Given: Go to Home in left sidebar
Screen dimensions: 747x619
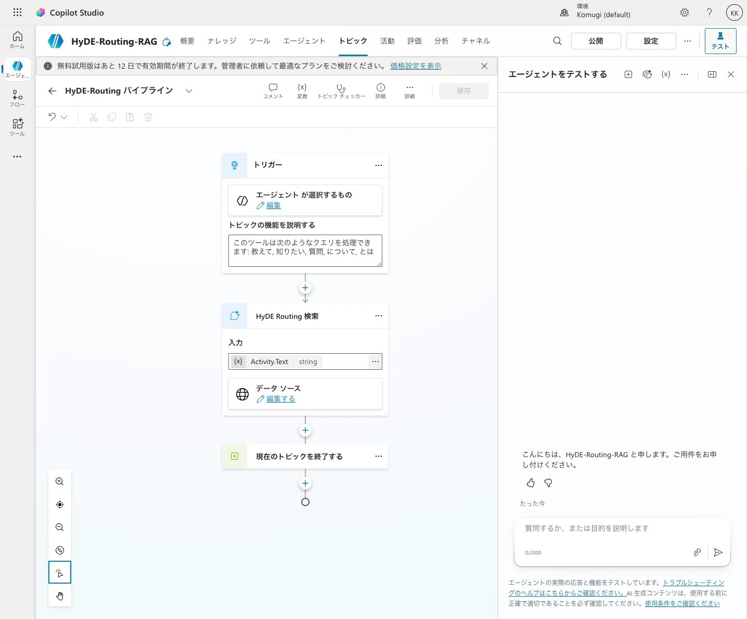Looking at the screenshot, I should [17, 40].
